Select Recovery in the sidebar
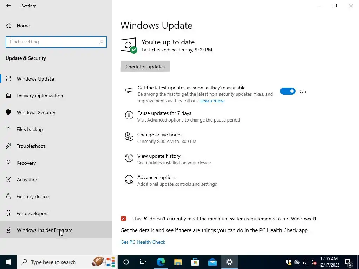Viewport: 359px width, 269px height. pyautogui.click(x=56, y=163)
